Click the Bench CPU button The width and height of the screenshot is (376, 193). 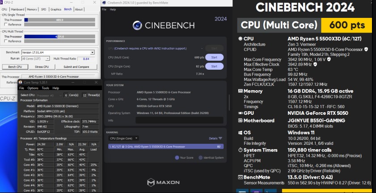pyautogui.click(x=15, y=67)
